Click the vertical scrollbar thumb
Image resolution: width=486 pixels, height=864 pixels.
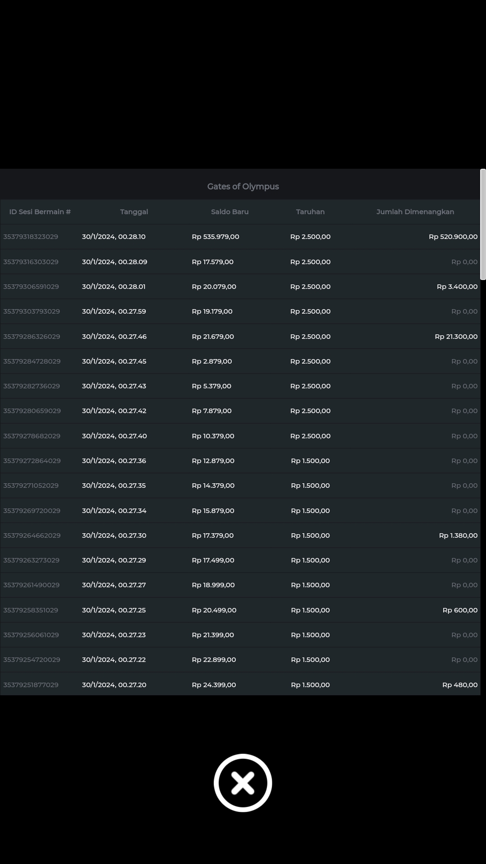(x=483, y=225)
